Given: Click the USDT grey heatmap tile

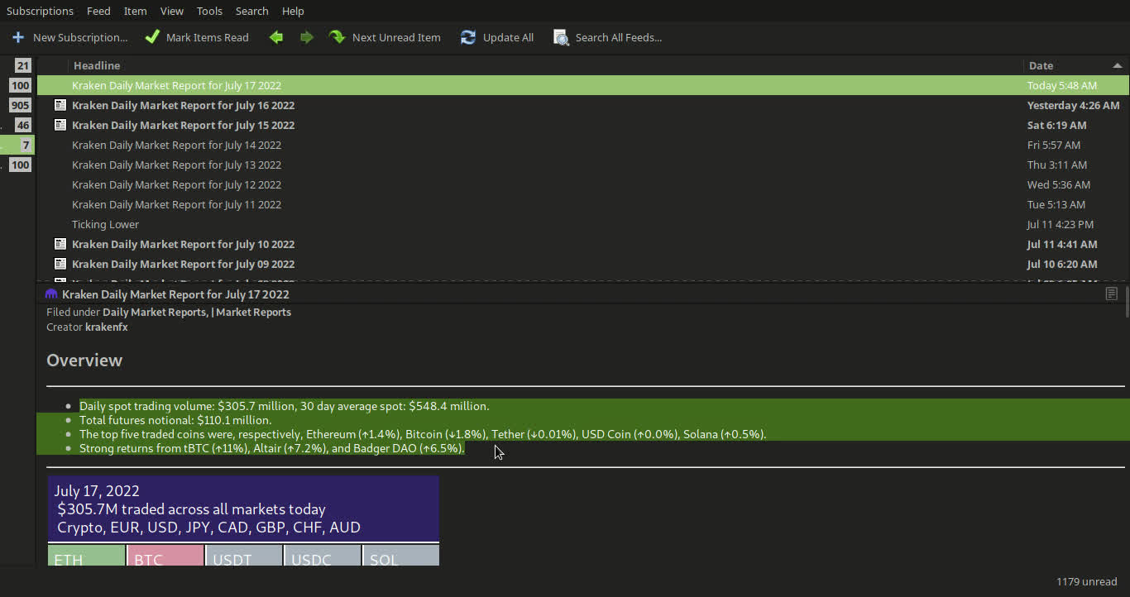Looking at the screenshot, I should (x=244, y=555).
